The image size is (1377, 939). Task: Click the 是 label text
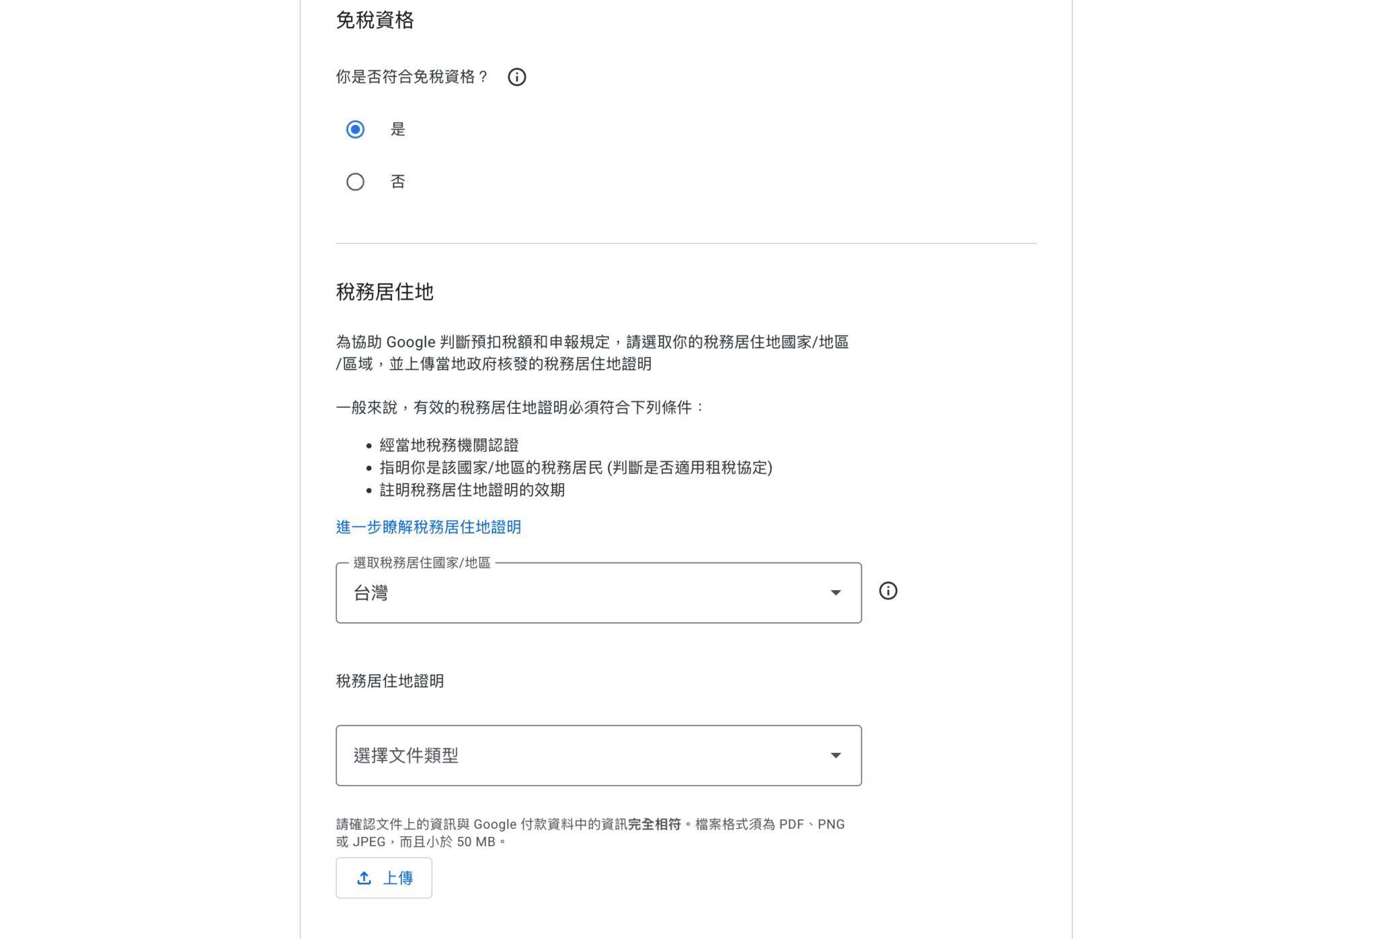[398, 129]
